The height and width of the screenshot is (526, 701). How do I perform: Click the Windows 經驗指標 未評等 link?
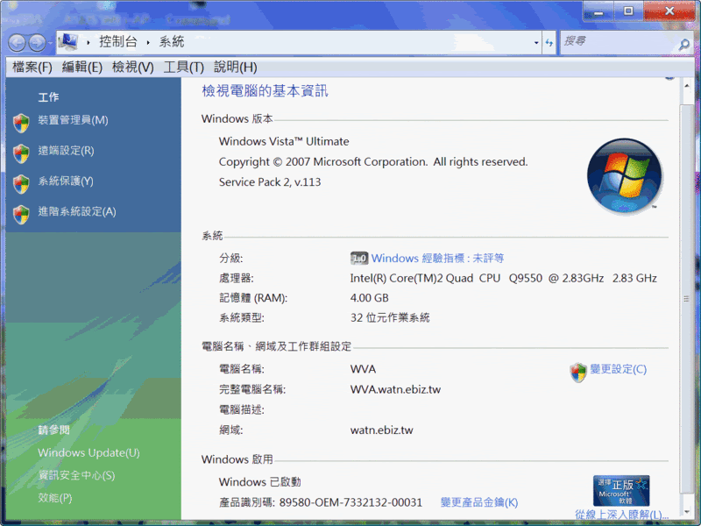[437, 259]
